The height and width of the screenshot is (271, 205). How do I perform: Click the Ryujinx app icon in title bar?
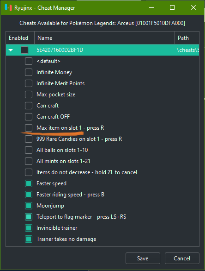(8, 7)
